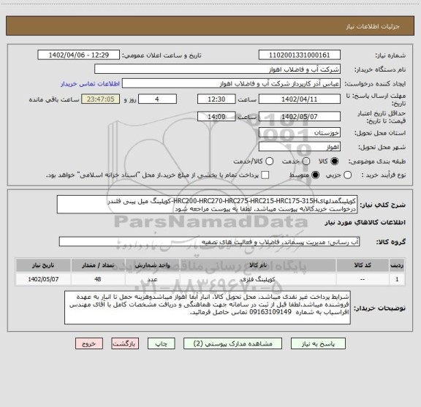This screenshot has height=407, width=421.
Task: Click the countdown timer 23:47:05
Action: pos(101,99)
